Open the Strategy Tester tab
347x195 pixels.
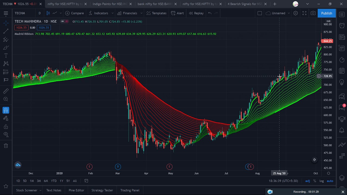click(x=102, y=190)
